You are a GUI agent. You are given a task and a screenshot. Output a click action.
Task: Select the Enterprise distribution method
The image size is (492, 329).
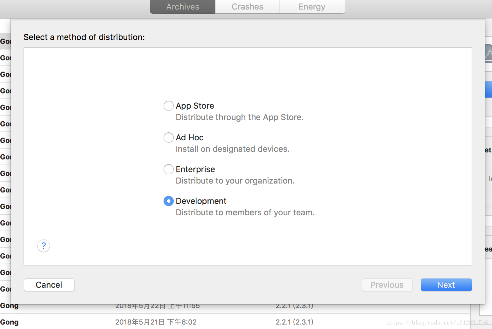pyautogui.click(x=169, y=169)
